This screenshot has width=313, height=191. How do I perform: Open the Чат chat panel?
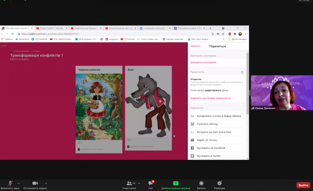tap(151, 185)
